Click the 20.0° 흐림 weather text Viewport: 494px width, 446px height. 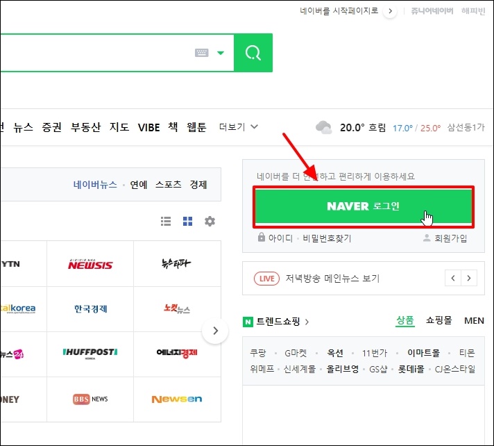(363, 127)
